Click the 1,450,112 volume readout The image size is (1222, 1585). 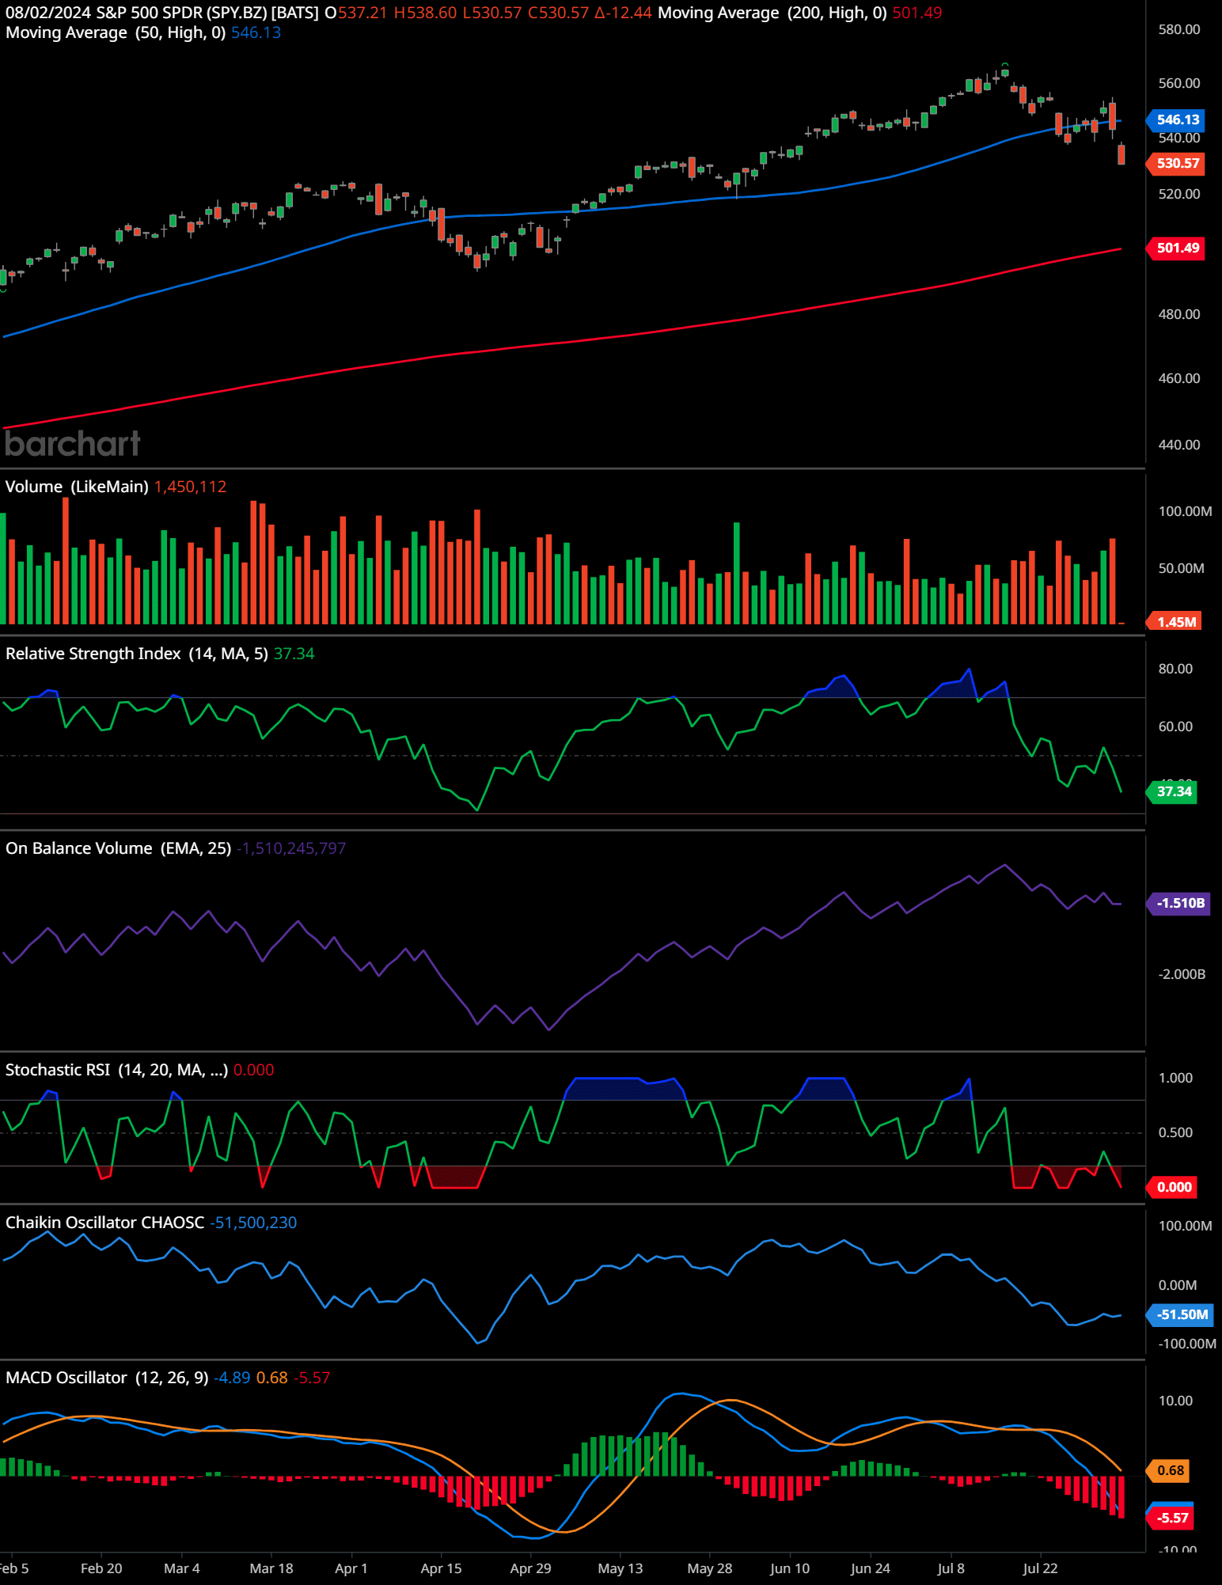(x=190, y=487)
